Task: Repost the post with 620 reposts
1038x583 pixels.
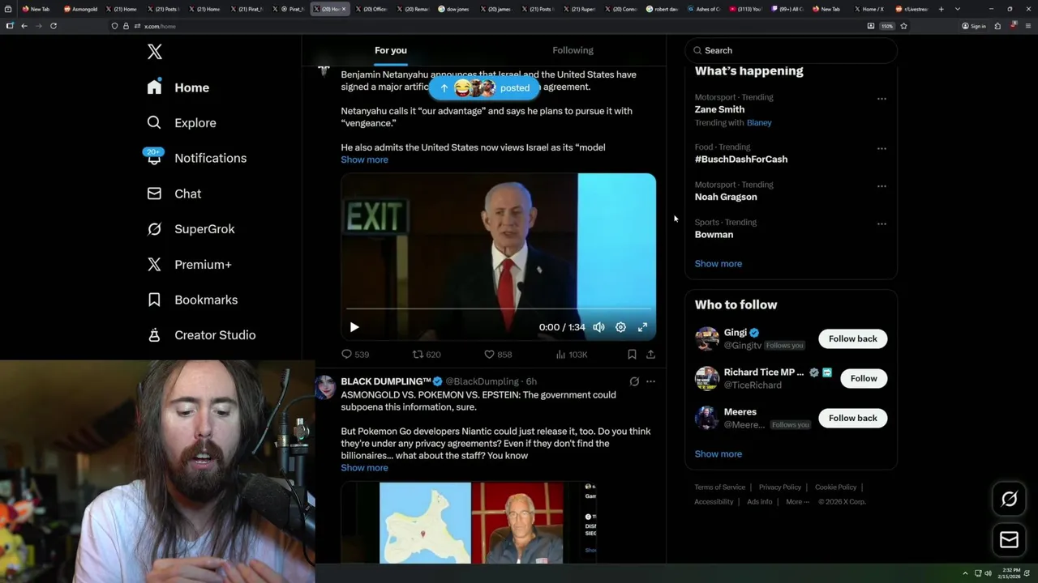Action: point(427,355)
